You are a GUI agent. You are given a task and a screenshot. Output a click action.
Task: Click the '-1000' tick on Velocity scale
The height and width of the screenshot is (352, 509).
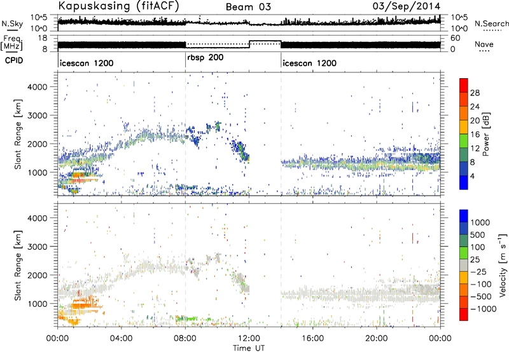[483, 309]
